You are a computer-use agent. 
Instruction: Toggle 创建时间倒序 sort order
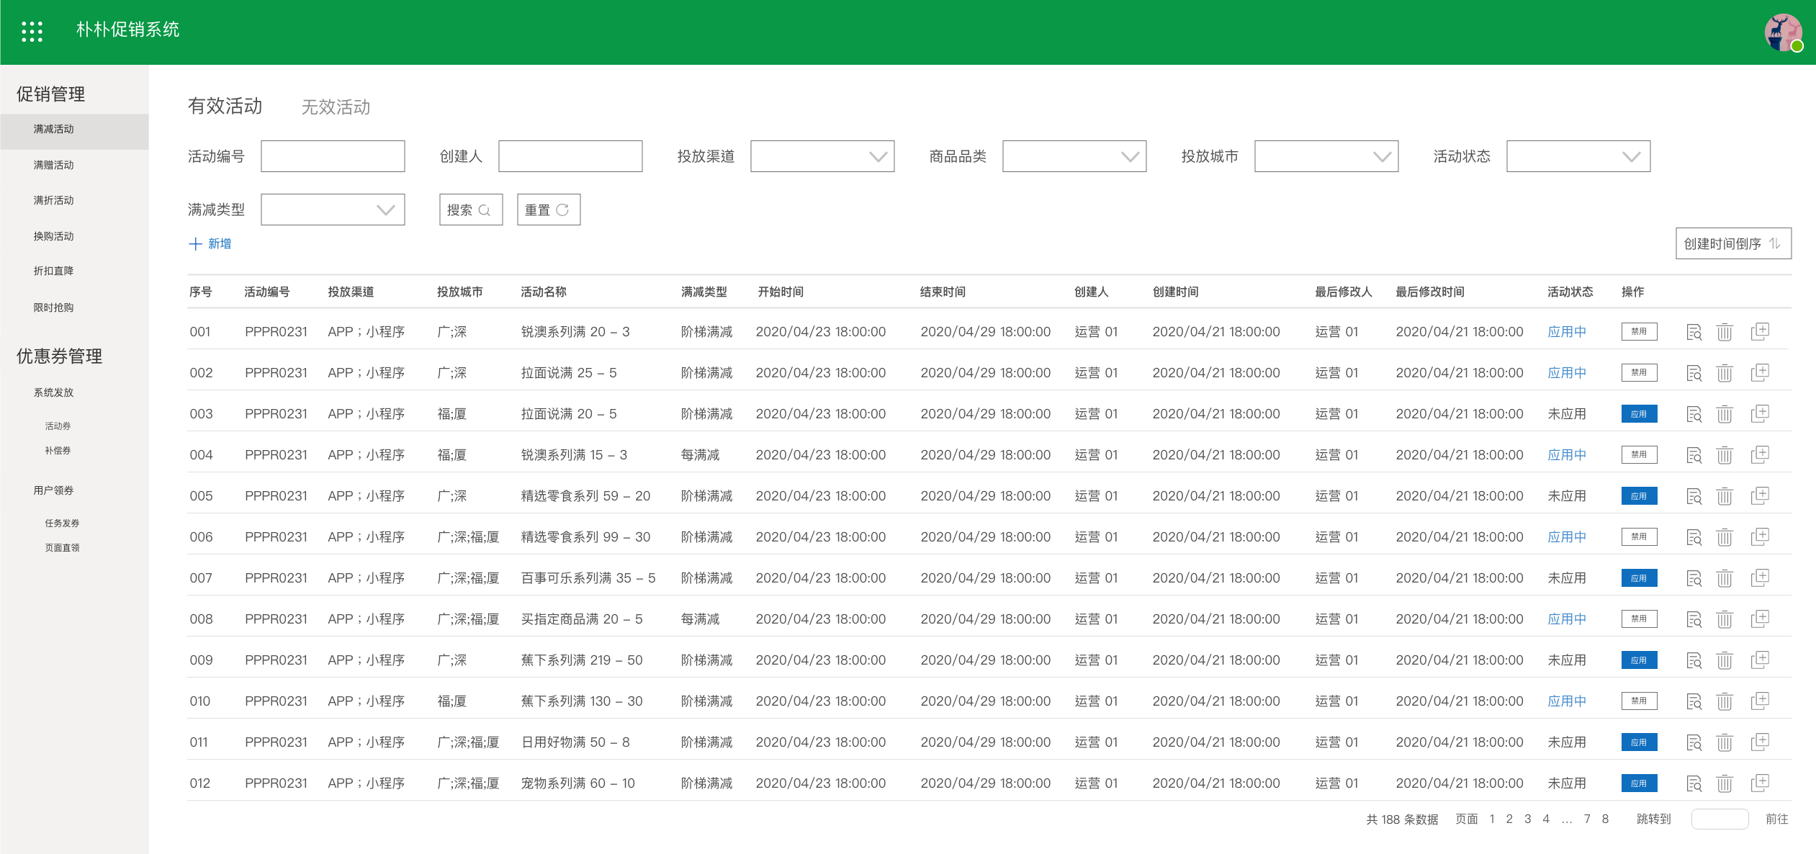pos(1732,244)
